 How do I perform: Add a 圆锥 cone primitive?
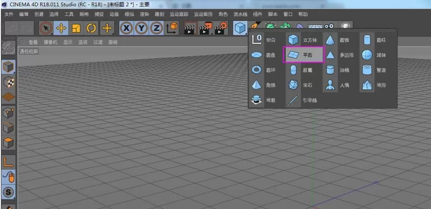tap(339, 40)
